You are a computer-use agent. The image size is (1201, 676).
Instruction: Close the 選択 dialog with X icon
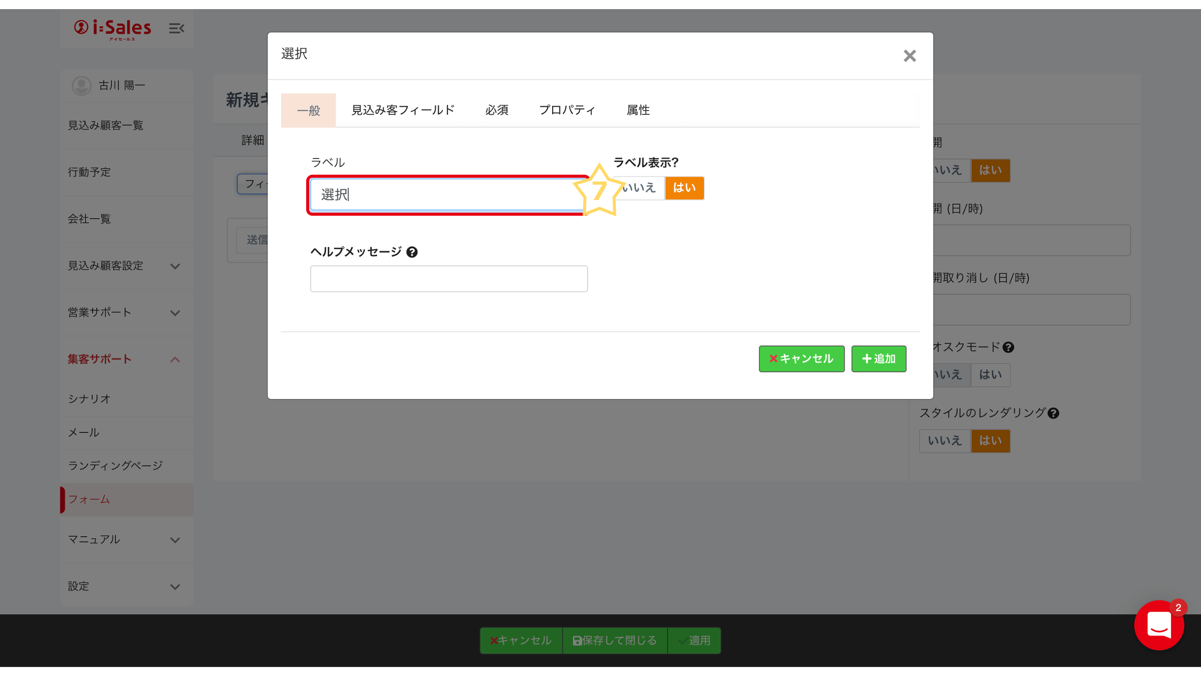909,56
